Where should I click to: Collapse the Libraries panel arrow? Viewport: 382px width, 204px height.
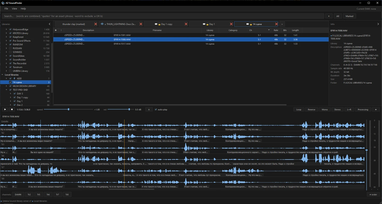point(50,24)
